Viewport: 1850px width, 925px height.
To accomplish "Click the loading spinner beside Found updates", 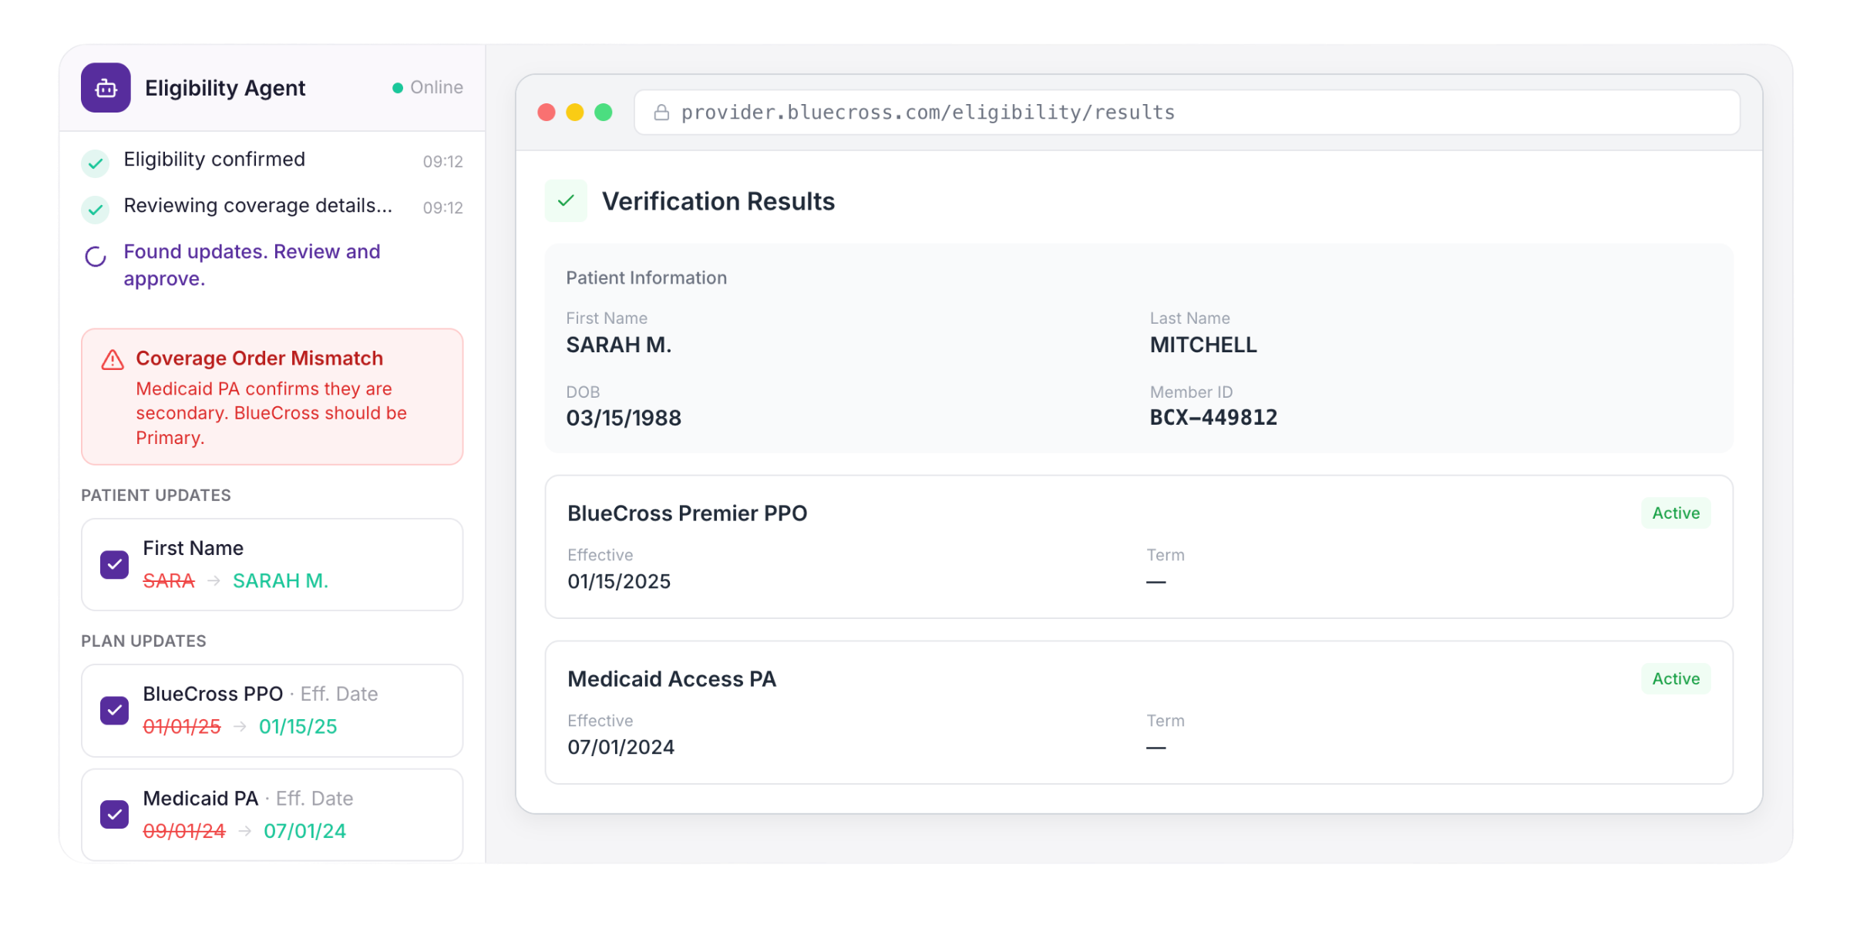I will pyautogui.click(x=96, y=257).
